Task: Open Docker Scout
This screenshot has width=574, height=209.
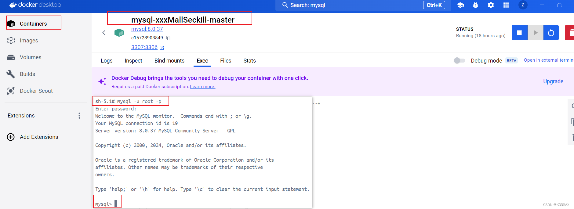Action: coord(36,91)
